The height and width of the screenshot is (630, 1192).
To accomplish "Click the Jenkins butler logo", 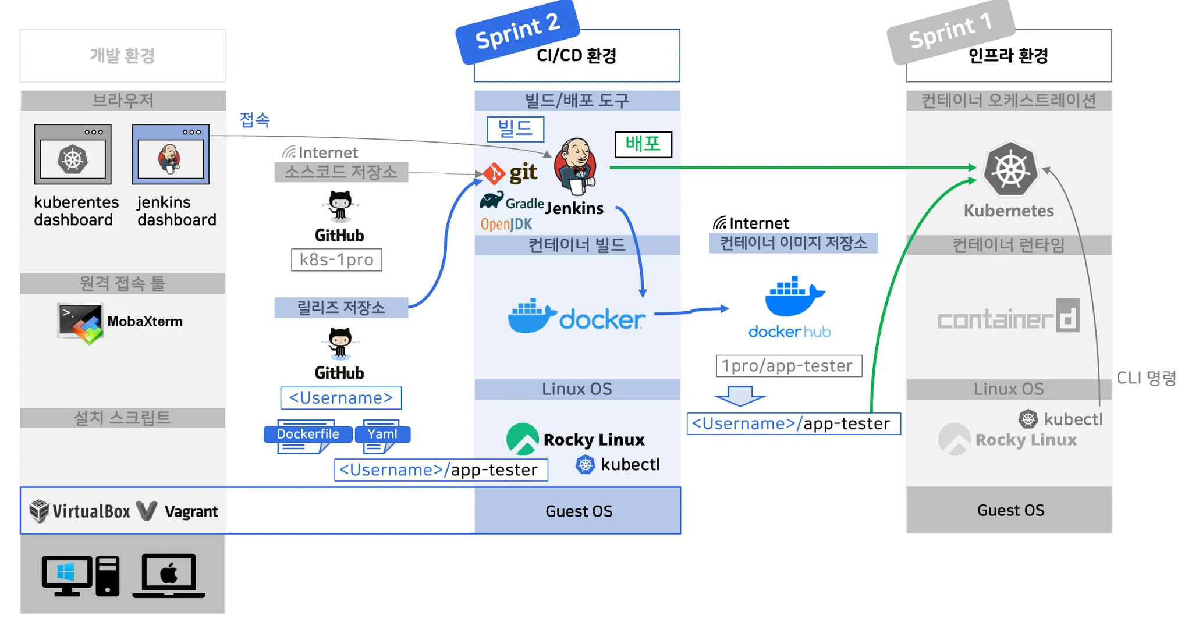I will [x=575, y=167].
